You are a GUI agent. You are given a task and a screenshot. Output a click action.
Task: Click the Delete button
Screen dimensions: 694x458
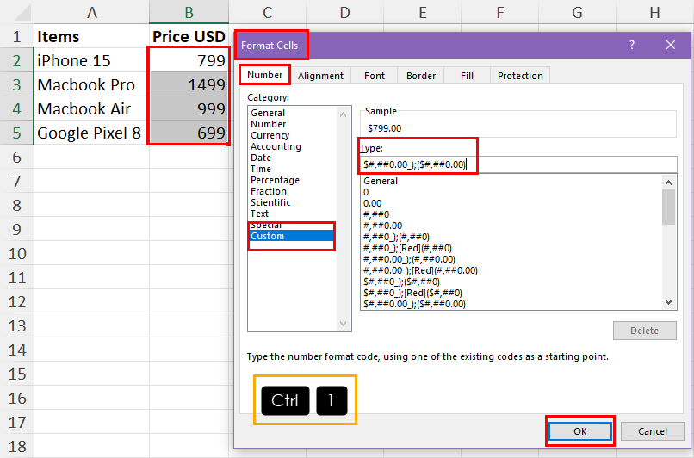tap(644, 331)
